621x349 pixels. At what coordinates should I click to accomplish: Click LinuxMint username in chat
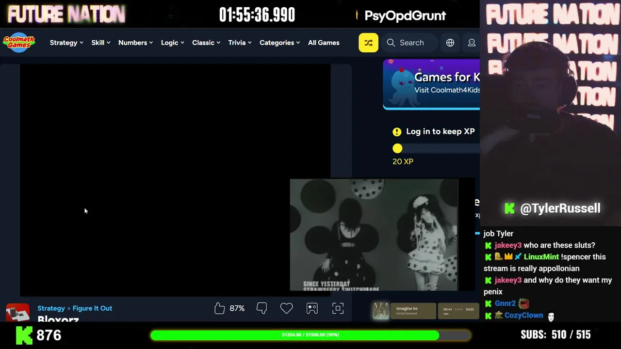(541, 257)
